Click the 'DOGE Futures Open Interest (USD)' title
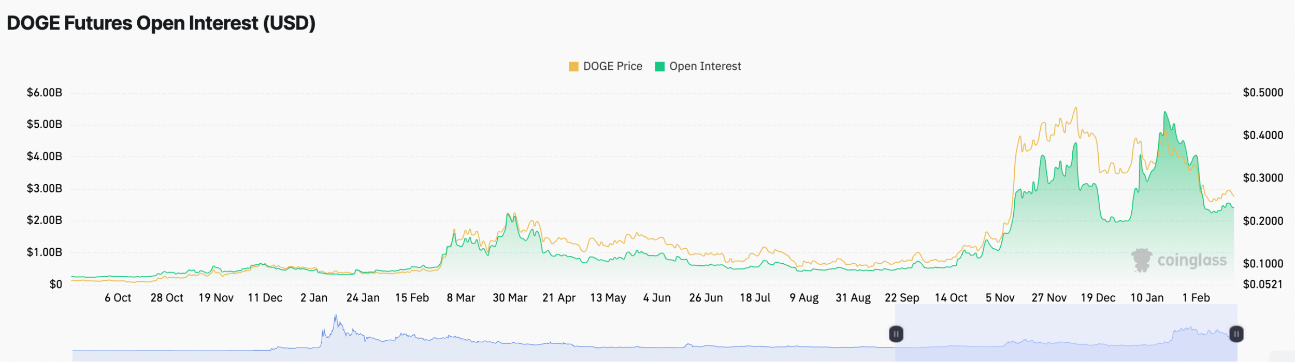The width and height of the screenshot is (1295, 362). [x=161, y=23]
